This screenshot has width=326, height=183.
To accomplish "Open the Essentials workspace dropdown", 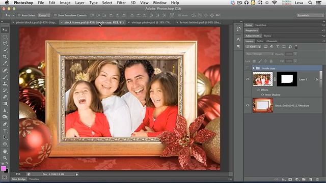I will 310,15.
